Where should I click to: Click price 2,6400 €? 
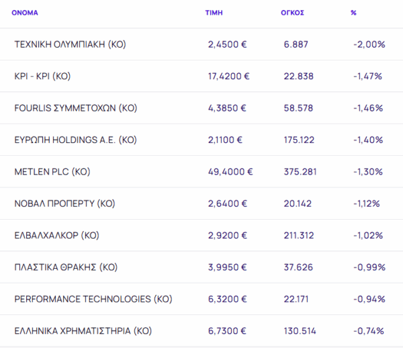point(228,204)
